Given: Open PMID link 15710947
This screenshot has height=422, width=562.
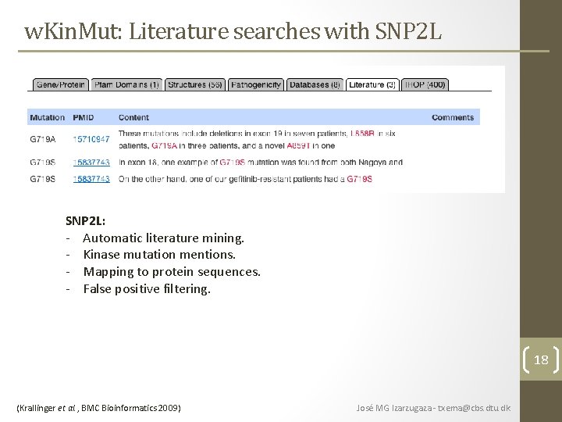Looking at the screenshot, I should 91,139.
